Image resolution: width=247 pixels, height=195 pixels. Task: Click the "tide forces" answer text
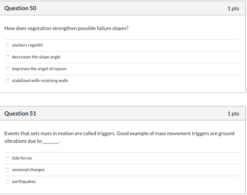22,158
